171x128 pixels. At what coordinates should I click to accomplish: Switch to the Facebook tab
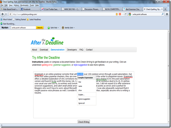[30, 9]
